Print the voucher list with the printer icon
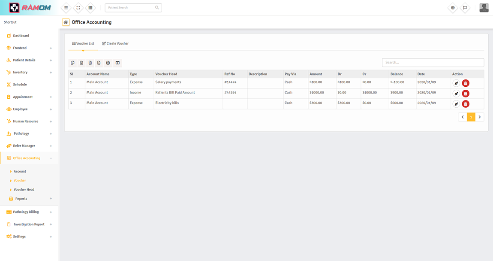Viewport: 493px width, 261px height. pyautogui.click(x=108, y=63)
